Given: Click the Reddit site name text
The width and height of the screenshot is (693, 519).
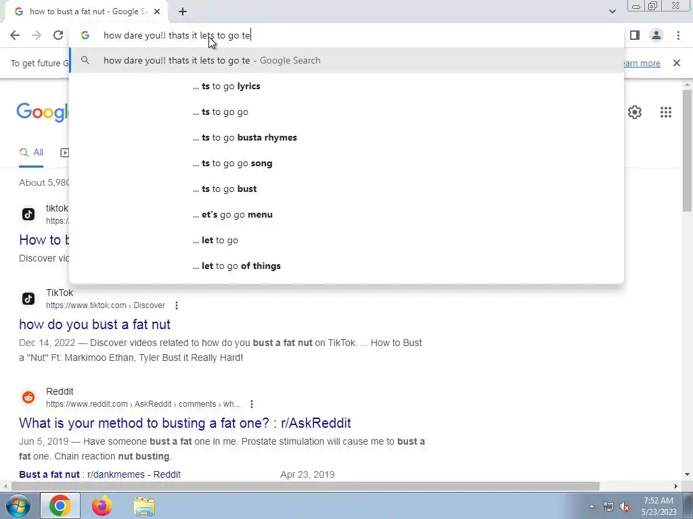Looking at the screenshot, I should 60,391.
